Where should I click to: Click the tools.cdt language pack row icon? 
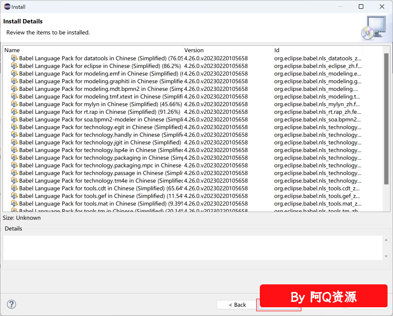tap(15, 188)
